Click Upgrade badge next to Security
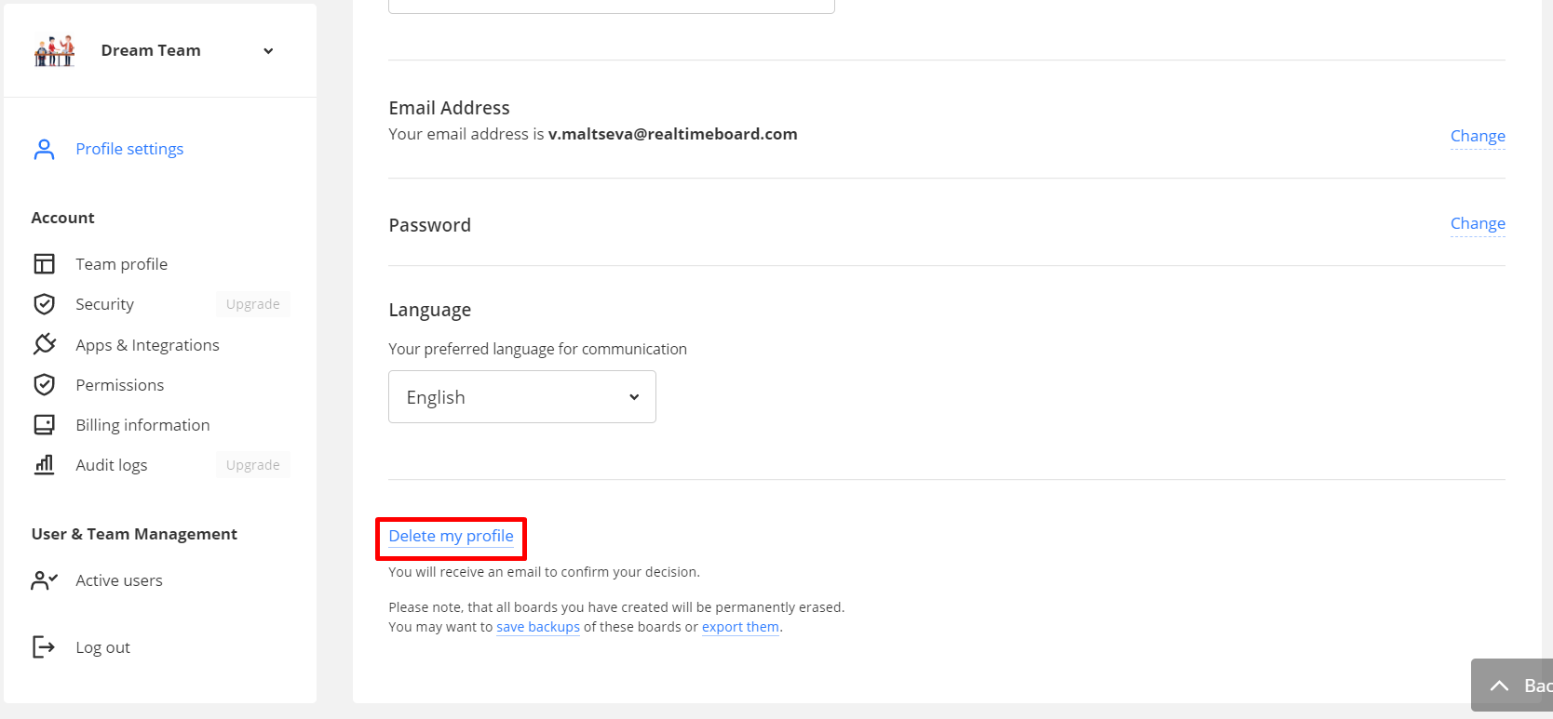 coord(252,304)
